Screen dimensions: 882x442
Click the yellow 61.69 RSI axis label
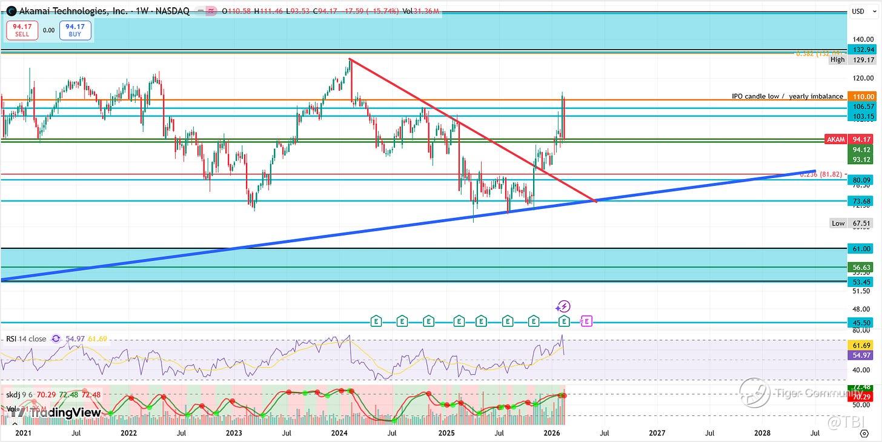tap(862, 345)
